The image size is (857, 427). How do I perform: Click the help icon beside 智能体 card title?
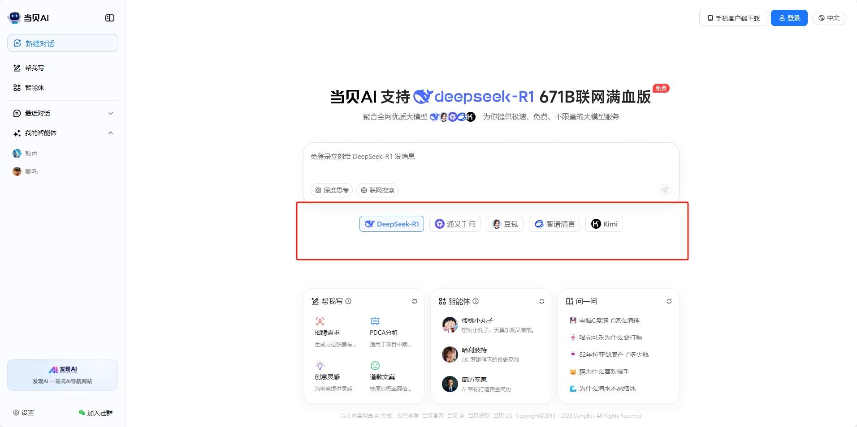(x=476, y=301)
